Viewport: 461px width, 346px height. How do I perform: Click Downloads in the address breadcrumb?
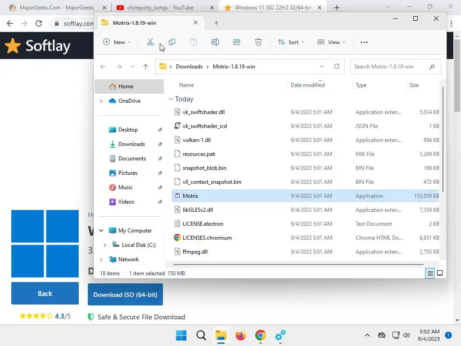click(x=189, y=67)
